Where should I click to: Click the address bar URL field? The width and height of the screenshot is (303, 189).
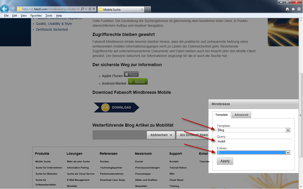point(51,9)
